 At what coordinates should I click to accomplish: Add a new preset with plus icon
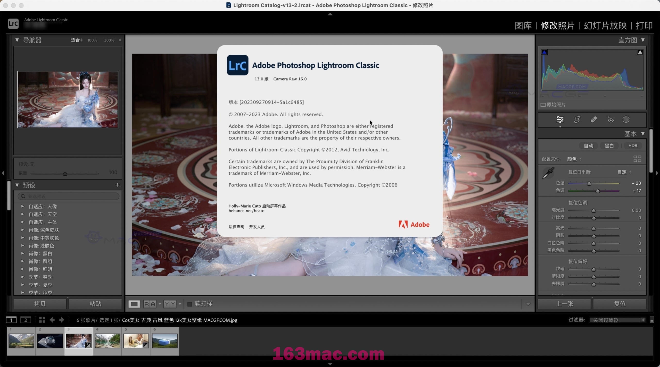point(118,185)
